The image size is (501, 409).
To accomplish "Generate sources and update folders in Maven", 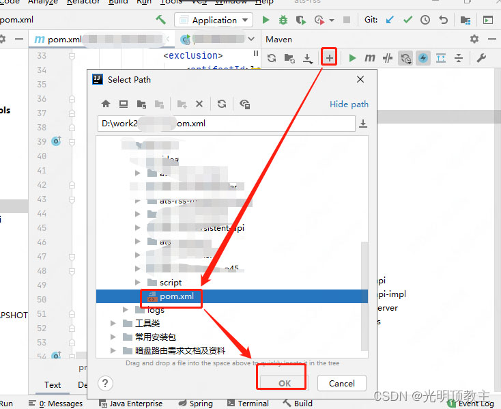I will (x=289, y=58).
